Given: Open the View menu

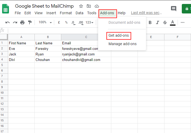Looking at the screenshot, I should (38, 13).
